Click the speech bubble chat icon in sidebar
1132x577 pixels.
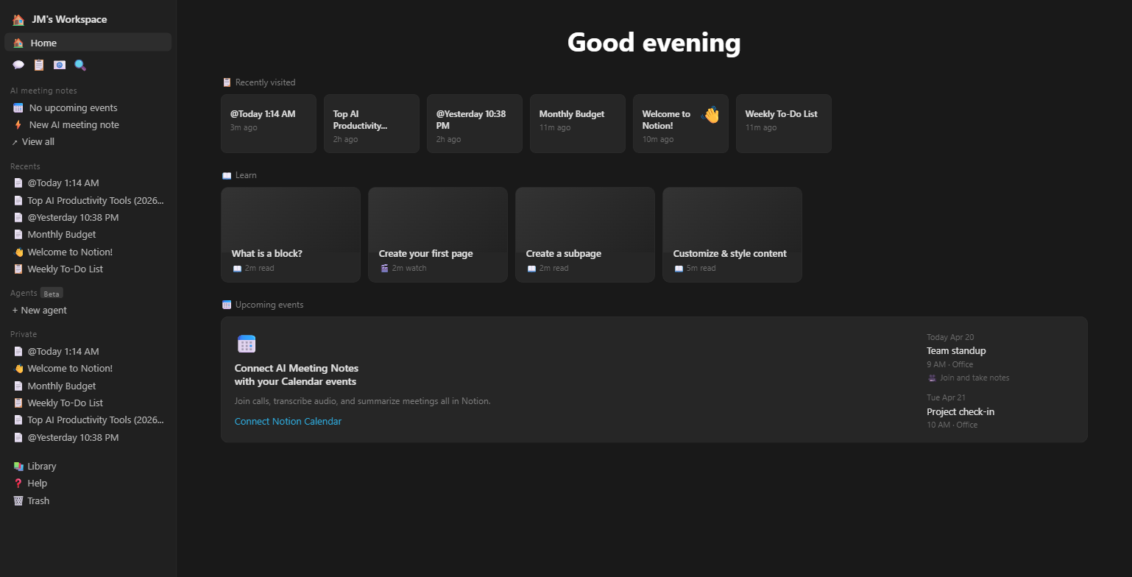18,65
